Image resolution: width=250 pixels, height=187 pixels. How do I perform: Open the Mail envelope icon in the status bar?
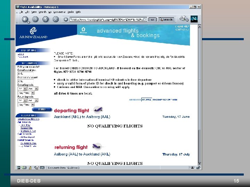click(24, 168)
